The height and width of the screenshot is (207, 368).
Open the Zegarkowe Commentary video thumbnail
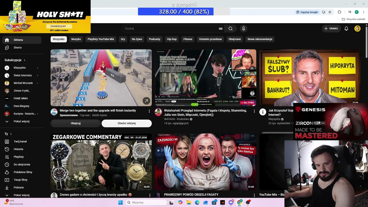tap(101, 162)
